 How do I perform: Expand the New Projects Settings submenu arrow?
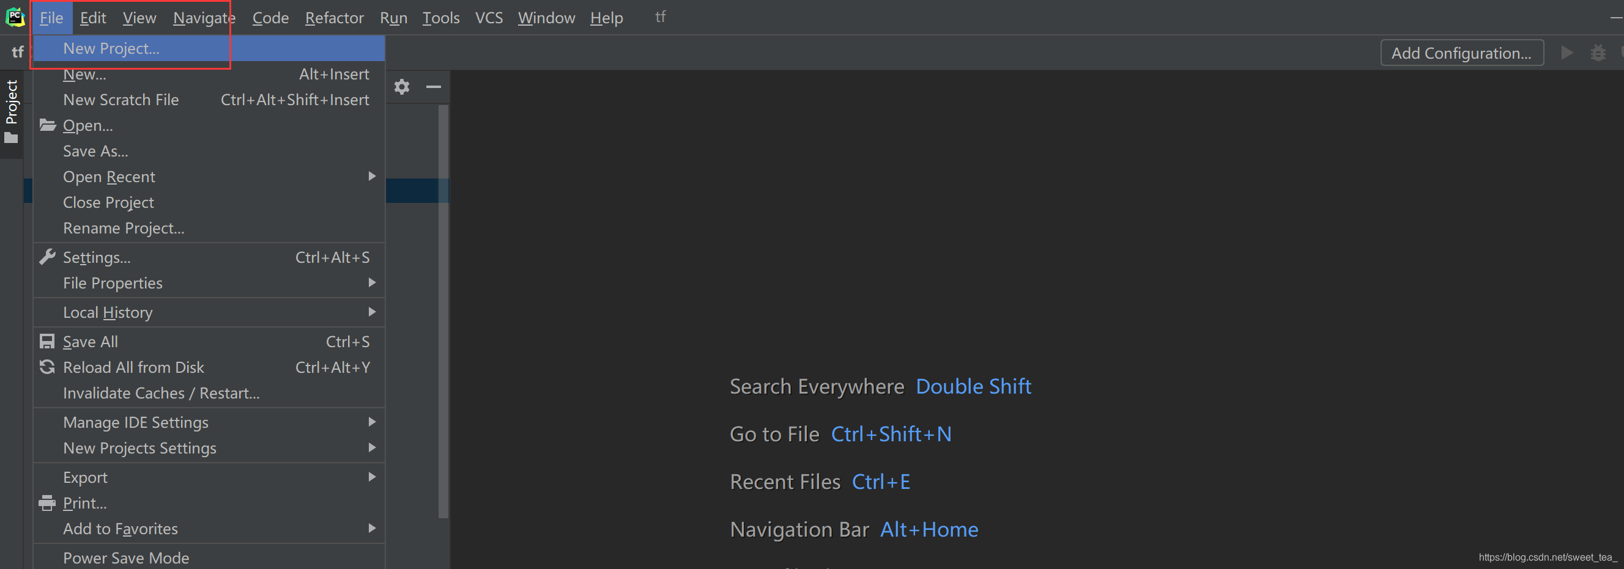pos(372,447)
